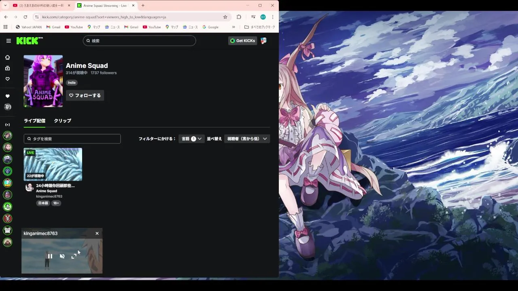518x291 pixels.
Task: Switch to the ライブ配信 tab
Action: 34,121
